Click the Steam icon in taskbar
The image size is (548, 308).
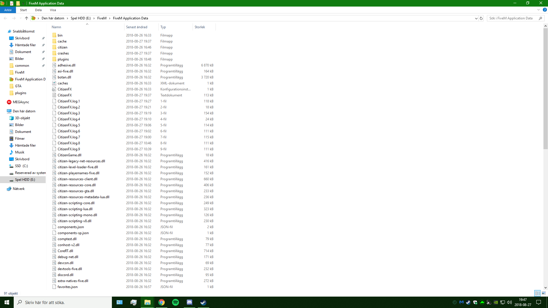point(203,302)
